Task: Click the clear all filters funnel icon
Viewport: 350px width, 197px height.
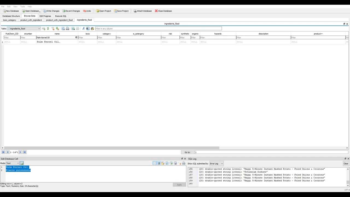Action: coord(53,28)
